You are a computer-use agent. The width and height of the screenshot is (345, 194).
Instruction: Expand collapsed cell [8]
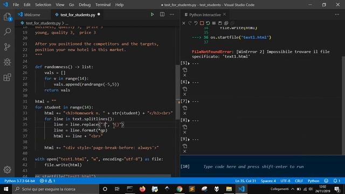click(x=189, y=121)
